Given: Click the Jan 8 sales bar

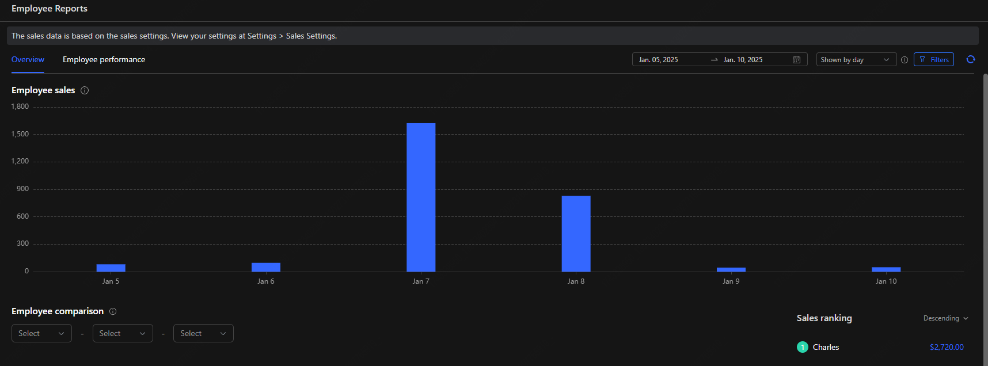Looking at the screenshot, I should coord(576,234).
